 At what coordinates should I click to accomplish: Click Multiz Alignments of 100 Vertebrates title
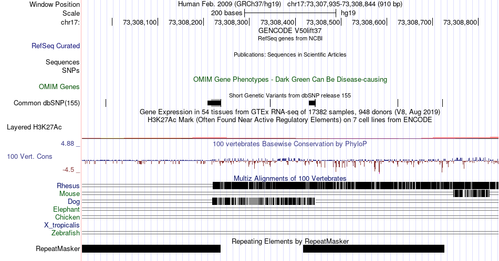click(290, 178)
